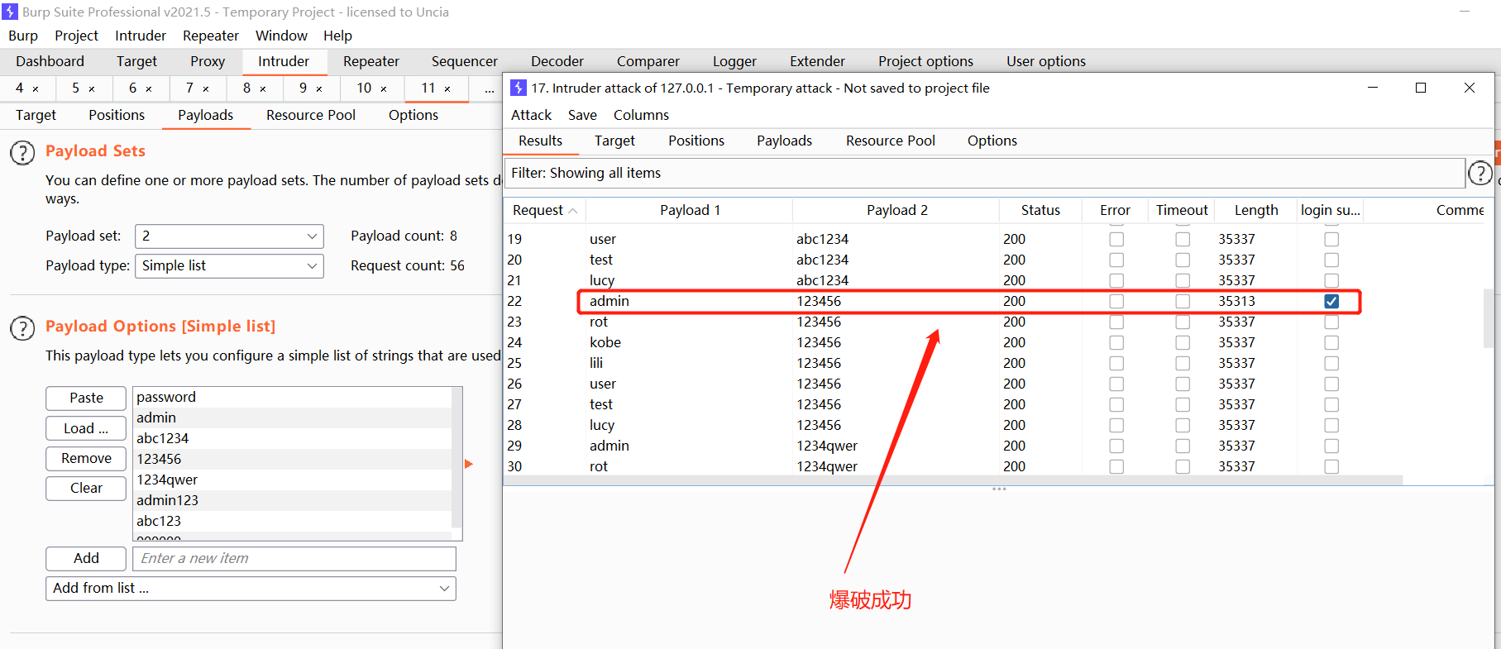Switch to the Repeater tool tab
This screenshot has height=649, width=1501.
[x=371, y=61]
